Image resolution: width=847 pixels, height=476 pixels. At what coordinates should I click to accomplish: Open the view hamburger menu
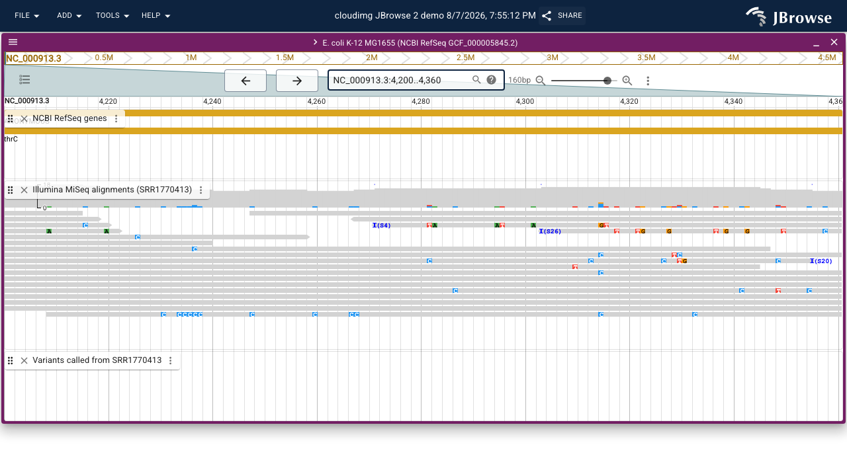pos(13,42)
